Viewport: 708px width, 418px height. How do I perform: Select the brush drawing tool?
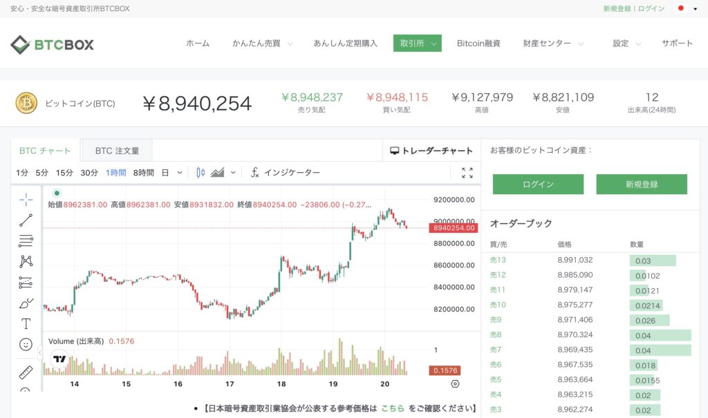(x=26, y=303)
